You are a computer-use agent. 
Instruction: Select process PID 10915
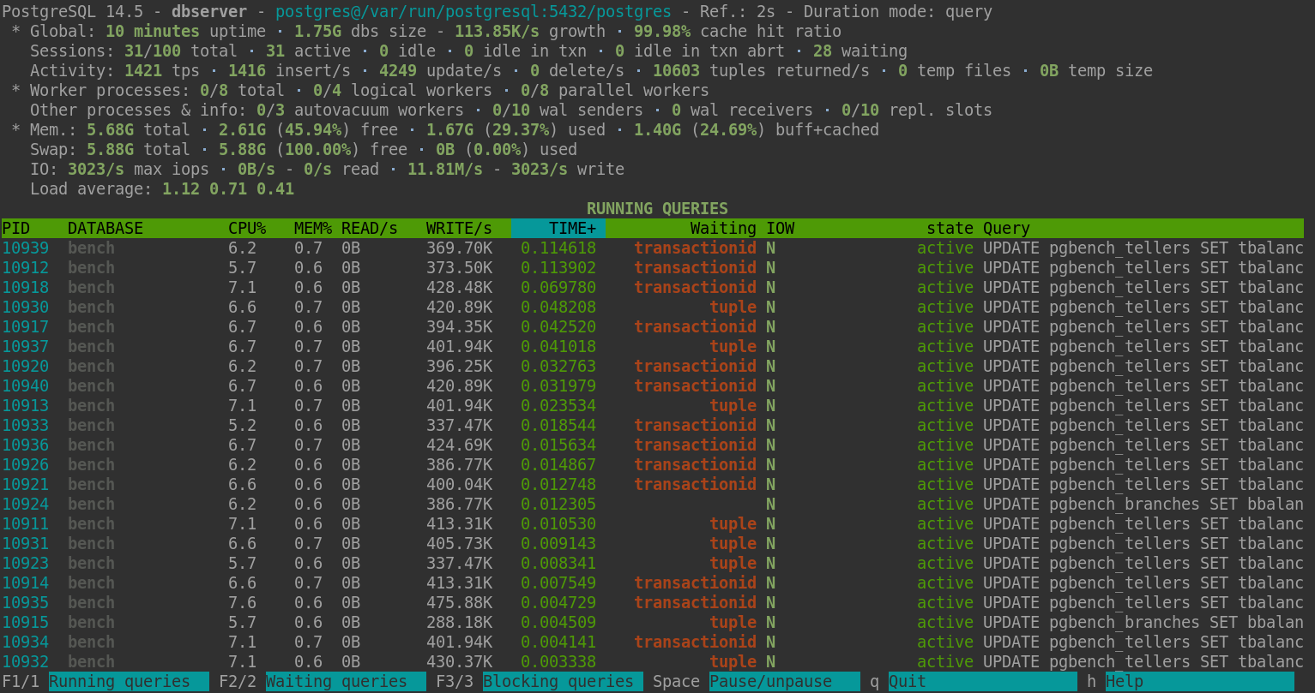tap(25, 623)
